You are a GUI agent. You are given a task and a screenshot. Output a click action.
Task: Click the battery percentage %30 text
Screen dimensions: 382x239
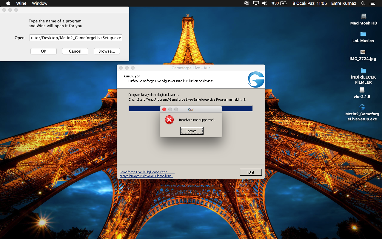coord(275,3)
